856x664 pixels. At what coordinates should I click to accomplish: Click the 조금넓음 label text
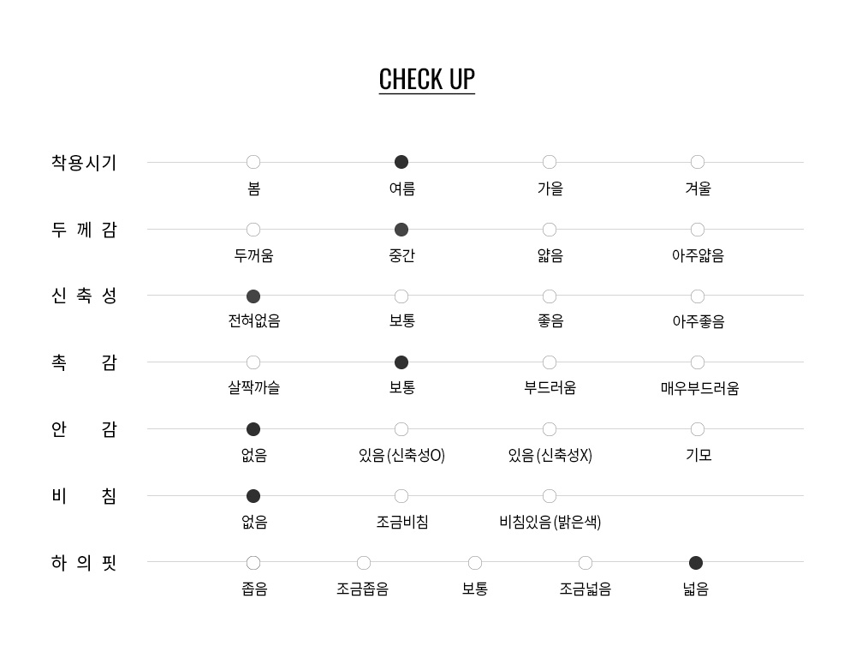coord(586,589)
